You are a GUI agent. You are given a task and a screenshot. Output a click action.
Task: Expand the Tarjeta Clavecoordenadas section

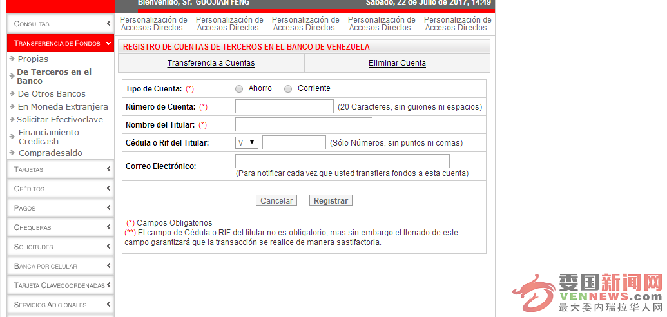(61, 285)
